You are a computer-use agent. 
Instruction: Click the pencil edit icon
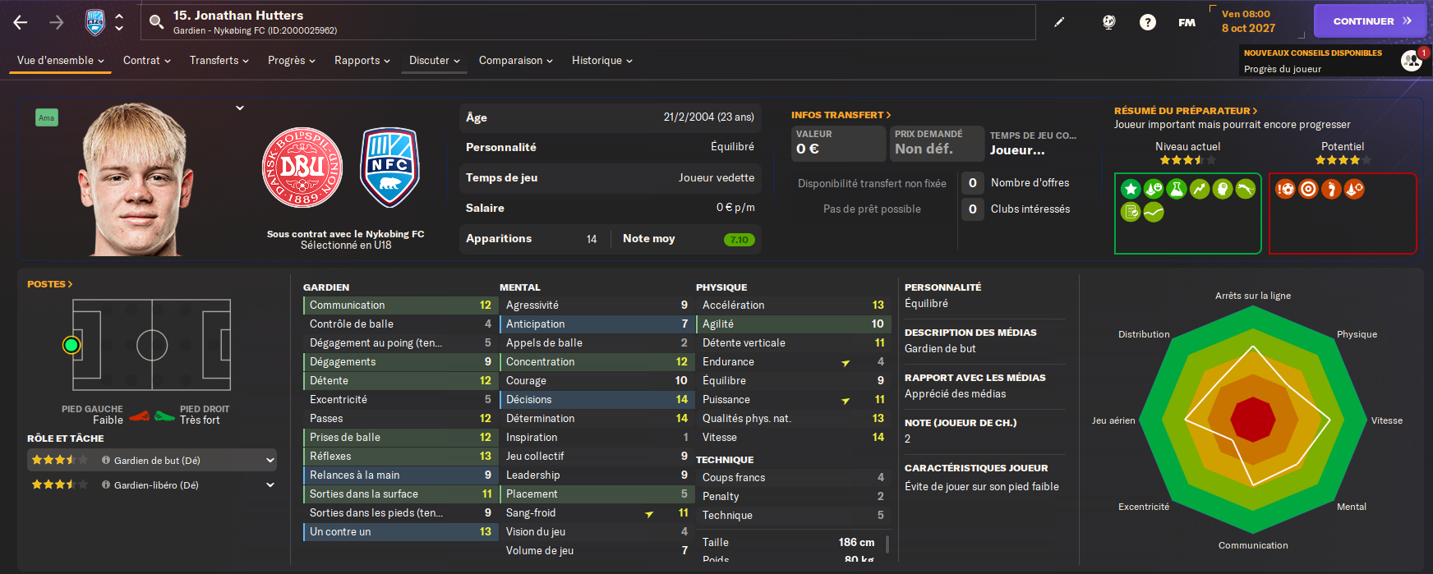tap(1059, 22)
